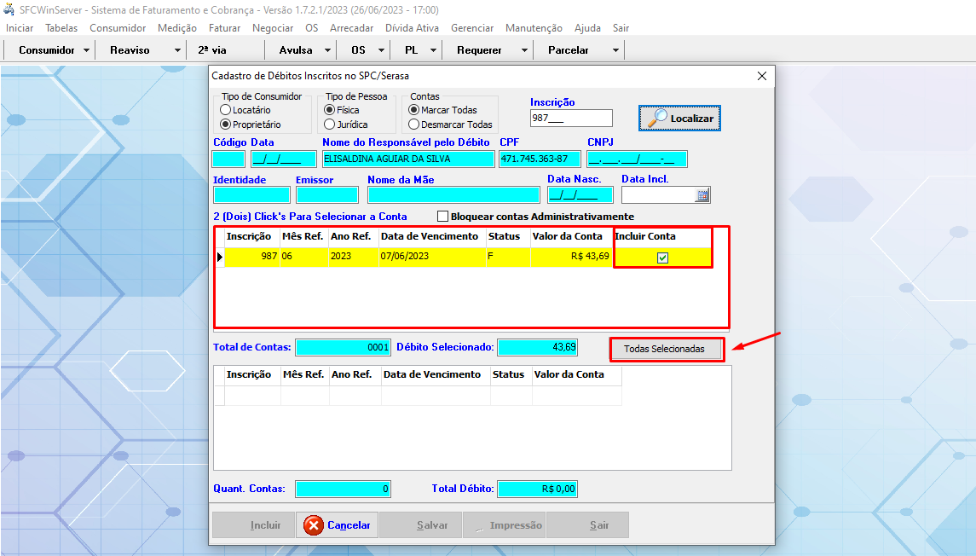Choose Desmarcar Todas option
This screenshot has width=976, height=556.
click(x=414, y=125)
